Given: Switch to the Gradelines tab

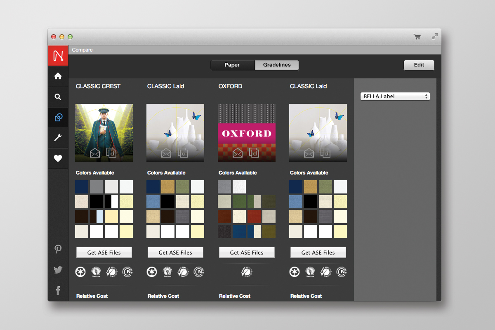Looking at the screenshot, I should (277, 65).
